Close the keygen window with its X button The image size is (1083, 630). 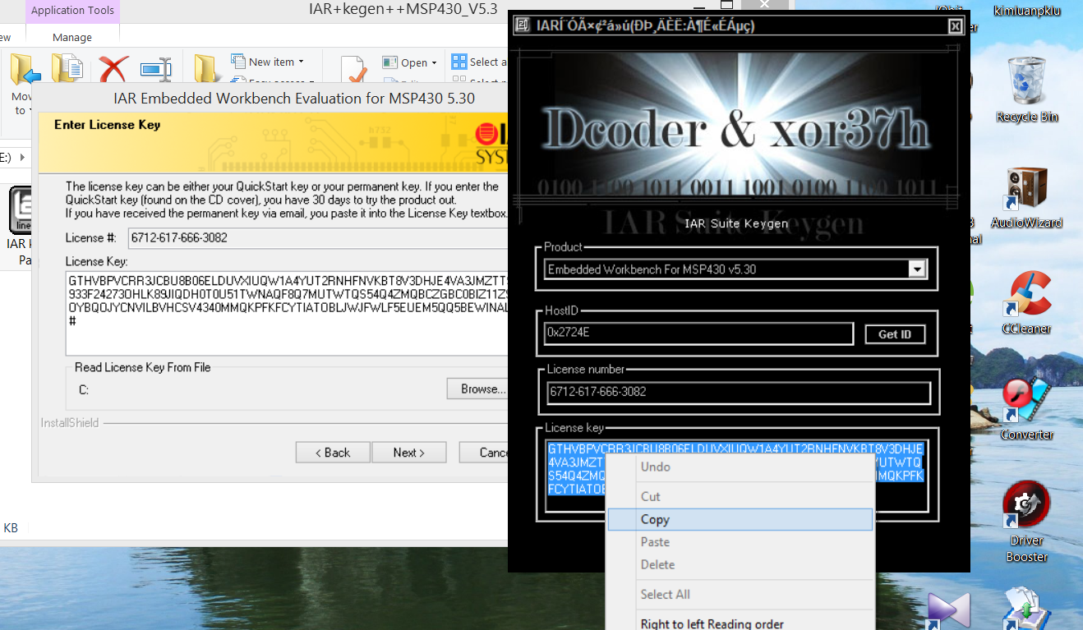[x=955, y=25]
